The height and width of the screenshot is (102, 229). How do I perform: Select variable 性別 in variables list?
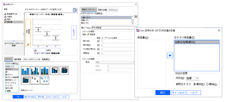tap(13, 19)
